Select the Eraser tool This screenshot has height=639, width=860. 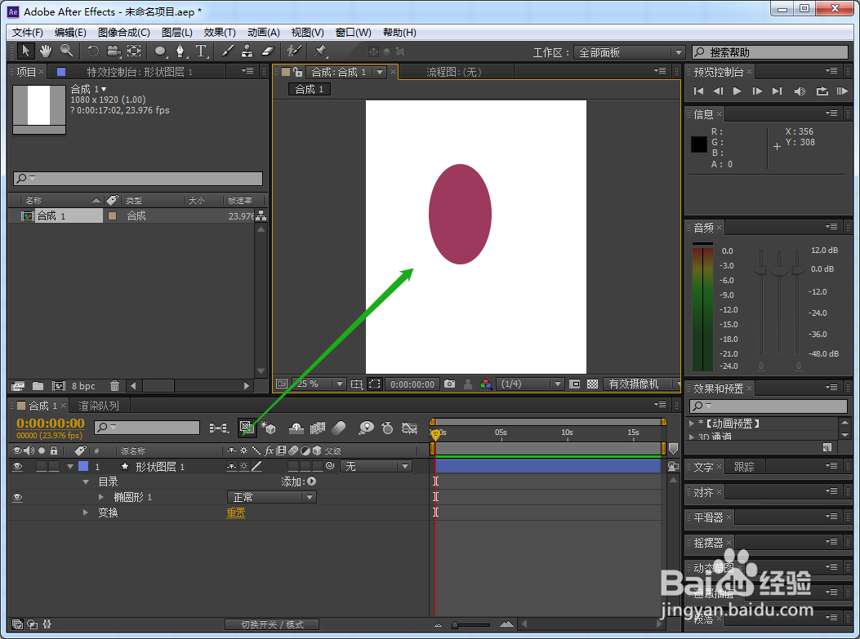pyautogui.click(x=268, y=51)
